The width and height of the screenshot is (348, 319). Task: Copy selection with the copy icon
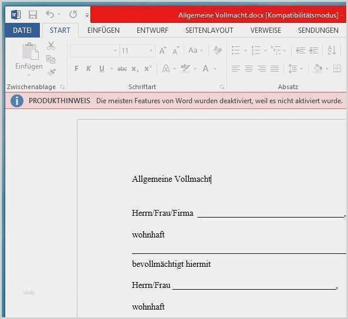click(51, 59)
